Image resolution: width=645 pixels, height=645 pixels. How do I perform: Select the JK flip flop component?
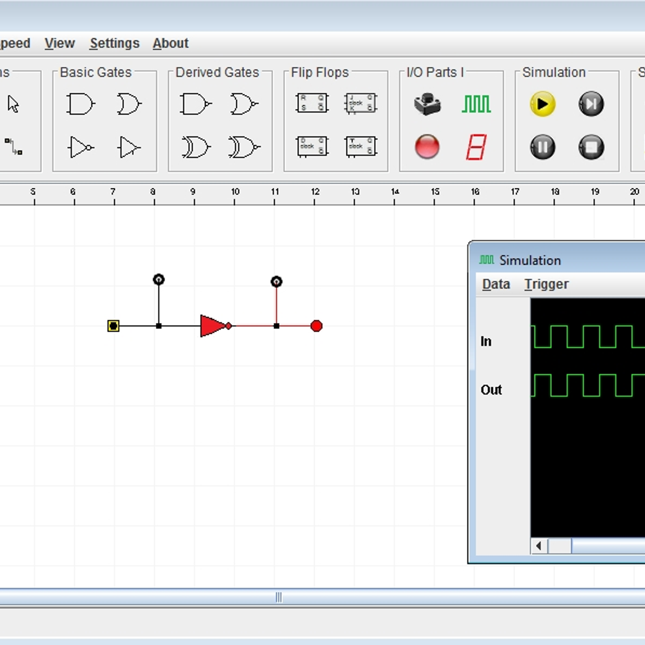360,103
